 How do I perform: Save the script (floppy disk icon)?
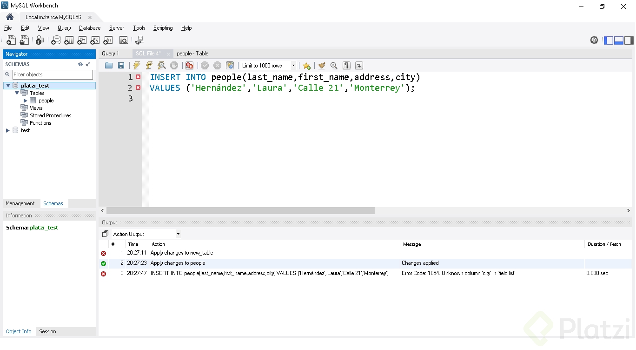point(121,66)
